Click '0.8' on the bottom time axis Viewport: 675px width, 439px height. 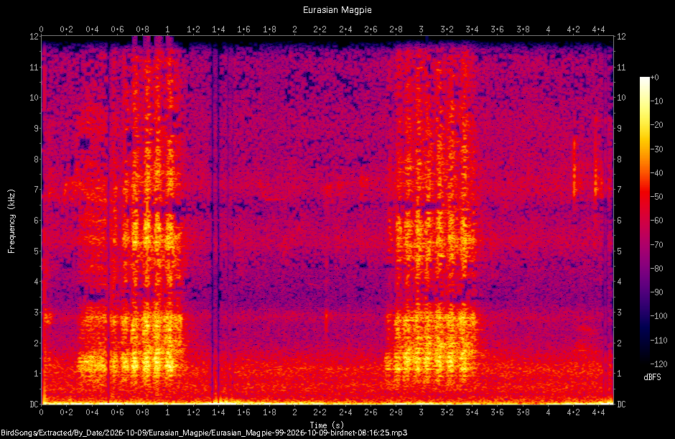pos(142,412)
